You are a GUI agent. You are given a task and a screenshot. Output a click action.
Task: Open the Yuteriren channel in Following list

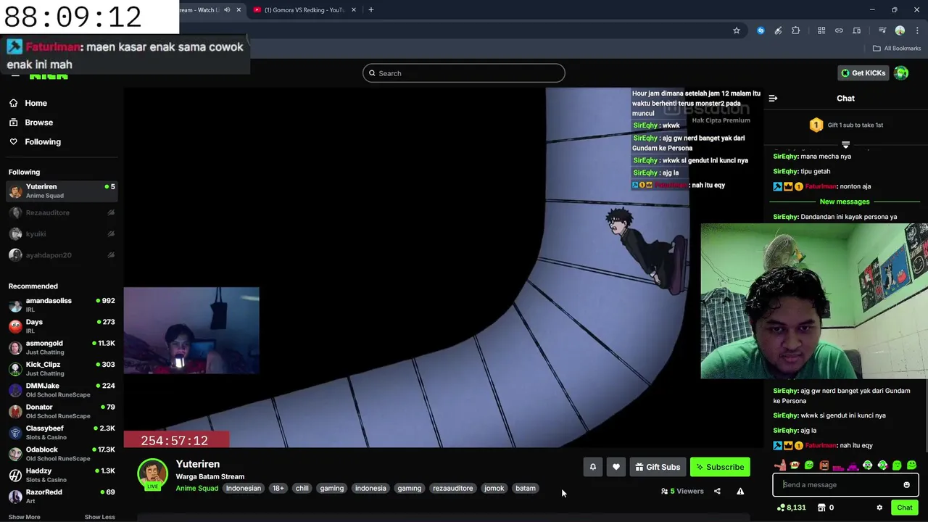[62, 191]
